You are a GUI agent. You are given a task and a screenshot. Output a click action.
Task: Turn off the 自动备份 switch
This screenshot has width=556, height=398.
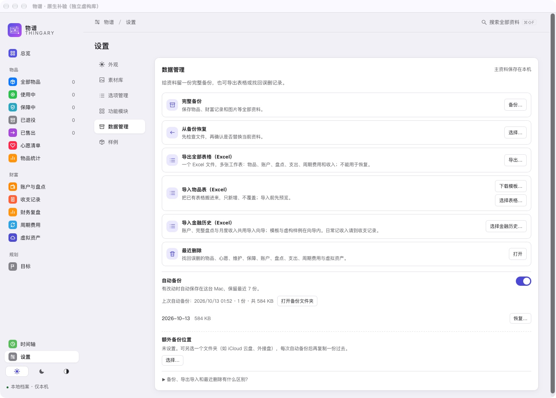[524, 281]
